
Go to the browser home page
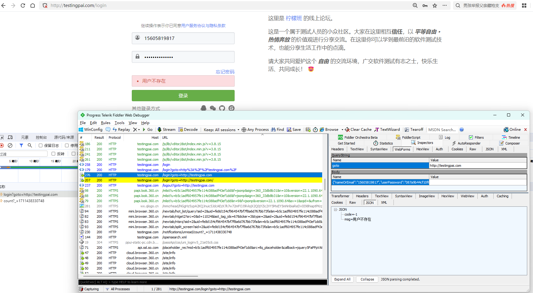click(x=33, y=5)
